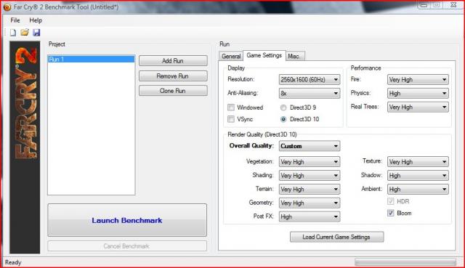Click the Open project folder icon
The width and height of the screenshot is (465, 268).
(x=25, y=32)
